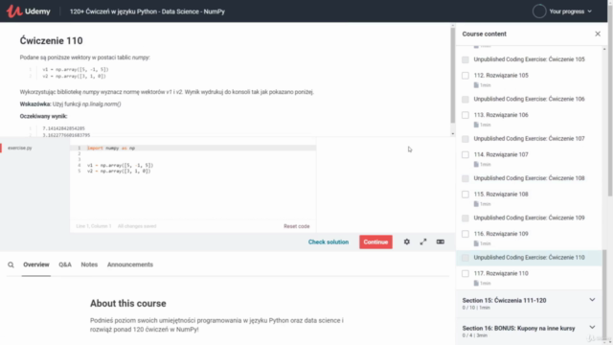The image size is (613, 345).
Task: Click line 1 import numpy in editor
Action: (x=111, y=148)
